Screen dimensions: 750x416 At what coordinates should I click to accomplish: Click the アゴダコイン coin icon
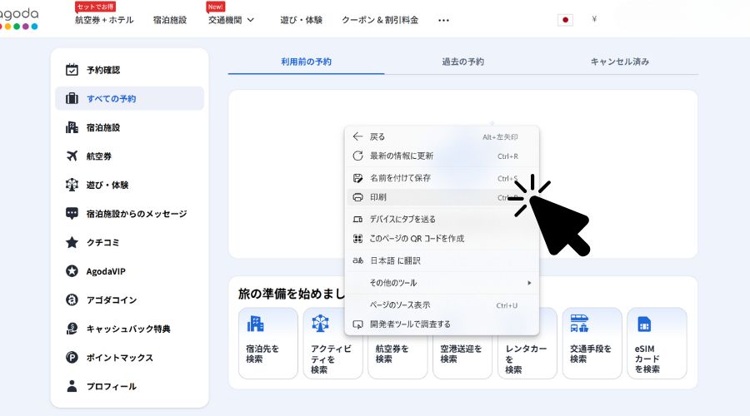(x=72, y=300)
